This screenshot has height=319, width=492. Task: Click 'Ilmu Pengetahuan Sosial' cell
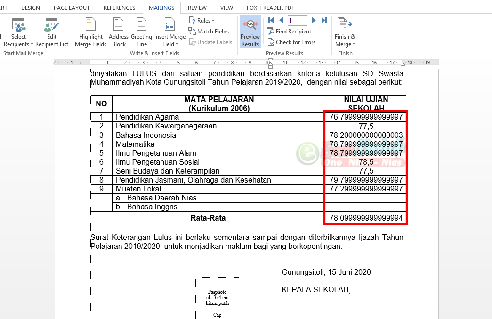pos(219,162)
